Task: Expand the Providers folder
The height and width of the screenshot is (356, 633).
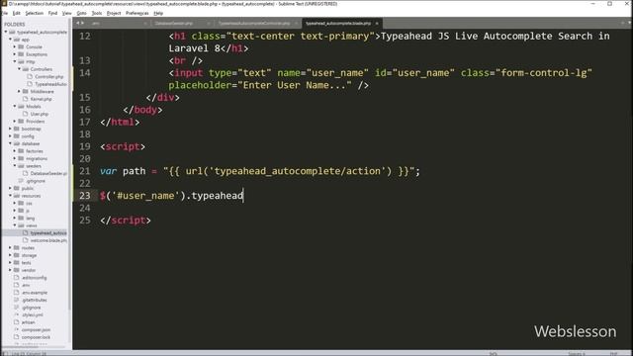Action: (x=15, y=121)
